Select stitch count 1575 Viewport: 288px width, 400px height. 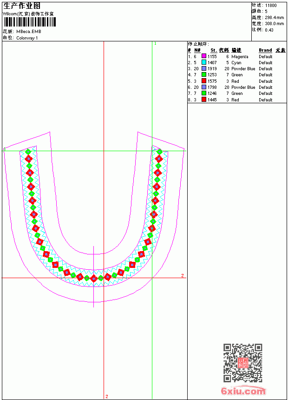212,81
